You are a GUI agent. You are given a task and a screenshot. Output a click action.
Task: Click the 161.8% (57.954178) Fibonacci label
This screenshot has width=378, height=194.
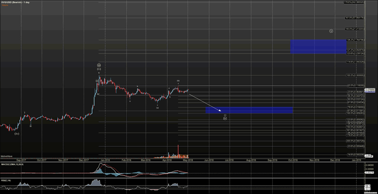354,18
